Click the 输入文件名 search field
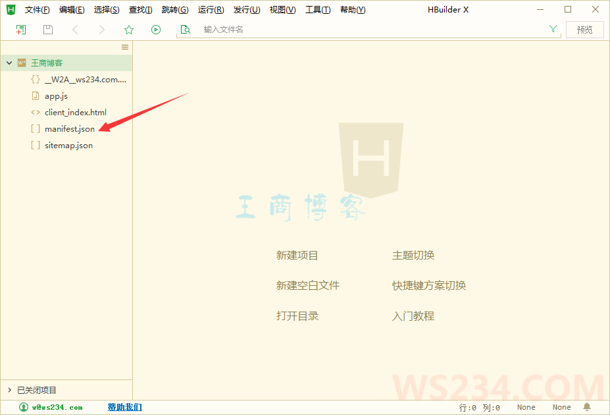 pos(369,30)
